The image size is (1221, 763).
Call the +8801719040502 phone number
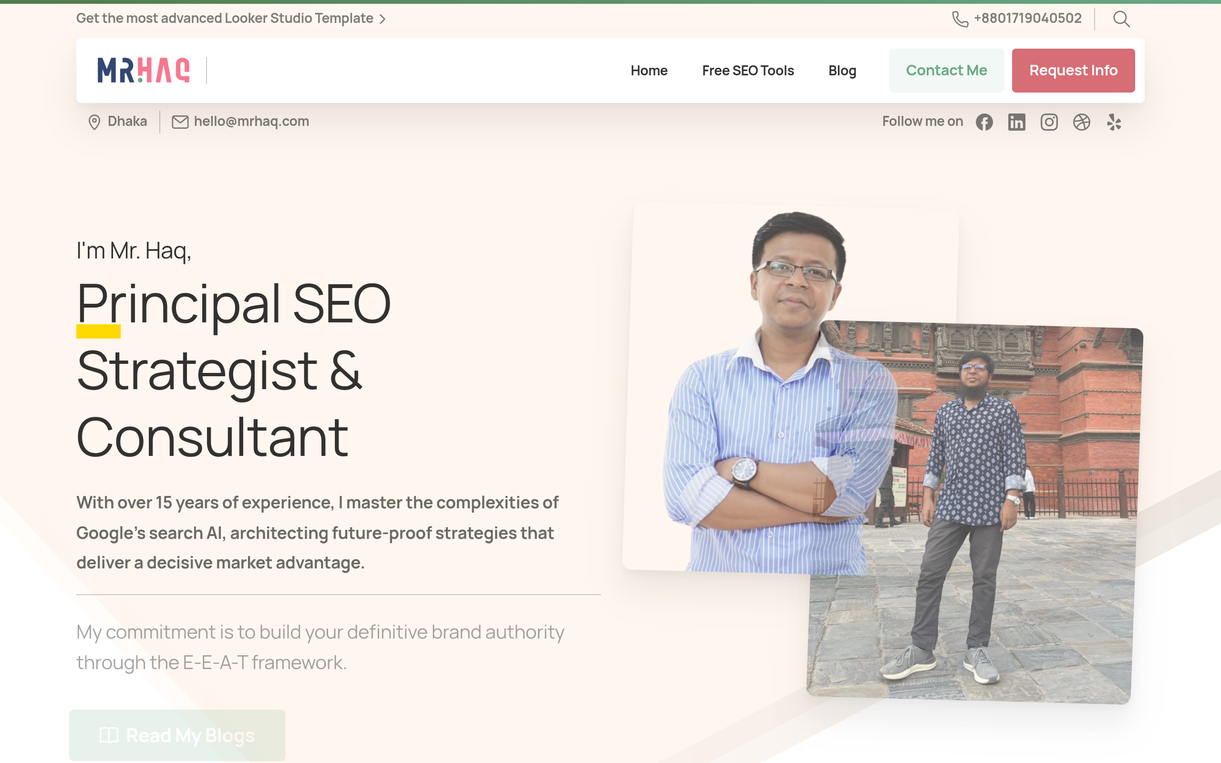tap(1028, 19)
